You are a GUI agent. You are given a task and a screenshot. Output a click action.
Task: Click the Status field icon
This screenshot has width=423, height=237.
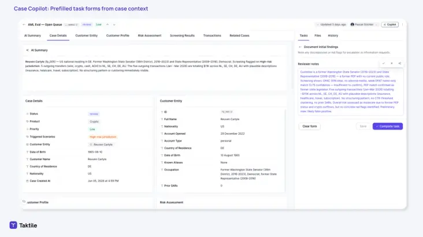tap(27, 114)
